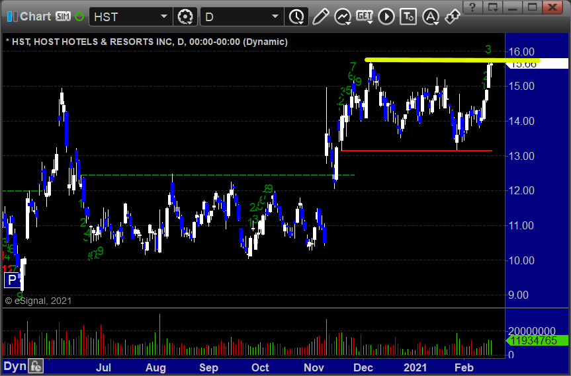Click the green 11934765 volume value tag
Viewport: 571px width, 376px height.
(x=537, y=341)
